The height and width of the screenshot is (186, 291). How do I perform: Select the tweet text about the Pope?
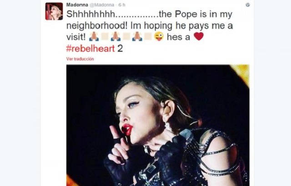point(150,31)
